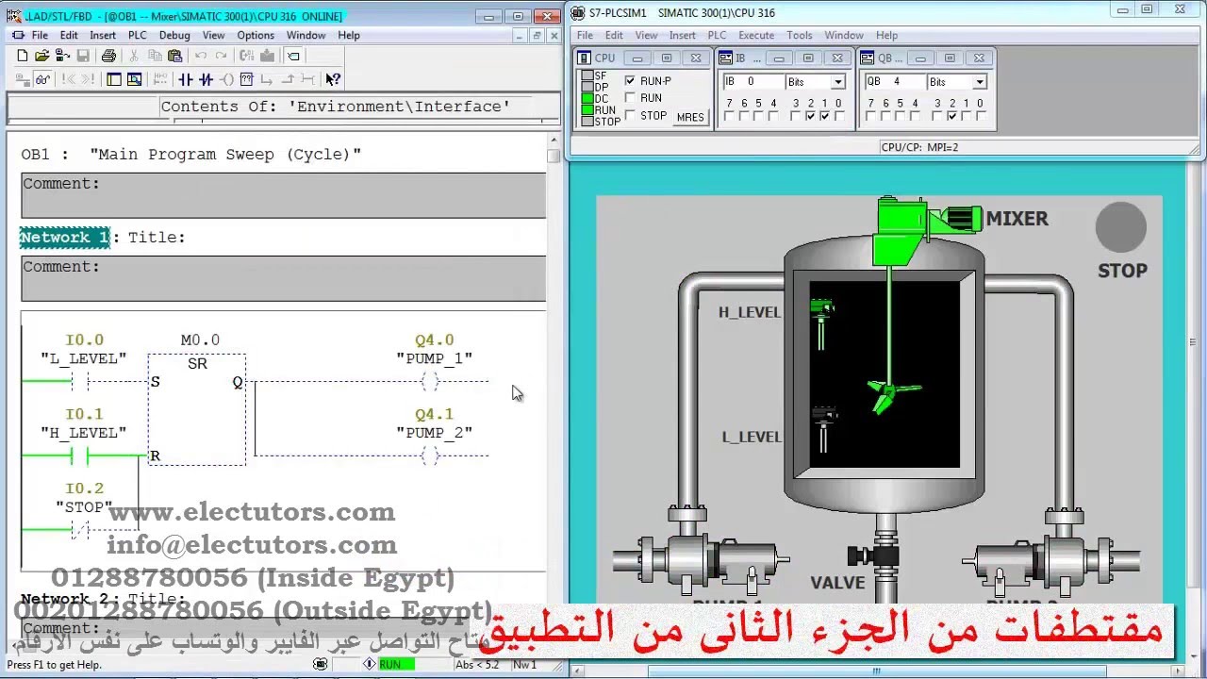
Task: Click the Network 1 comment box
Action: point(283,278)
